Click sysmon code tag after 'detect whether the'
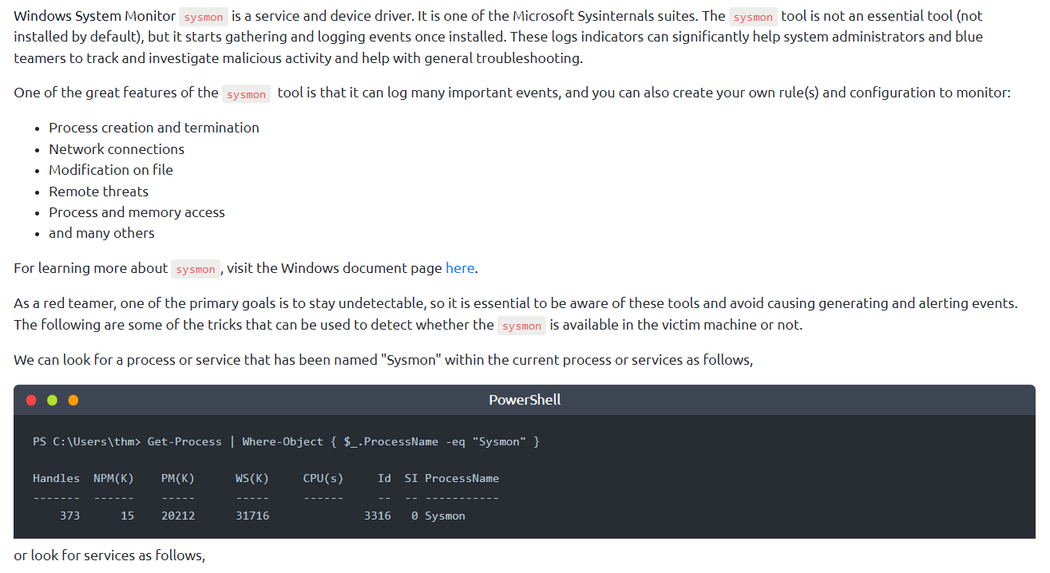The image size is (1050, 573). (521, 326)
